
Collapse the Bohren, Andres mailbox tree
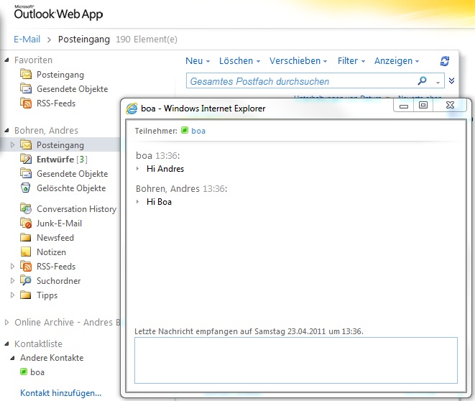click(x=6, y=131)
